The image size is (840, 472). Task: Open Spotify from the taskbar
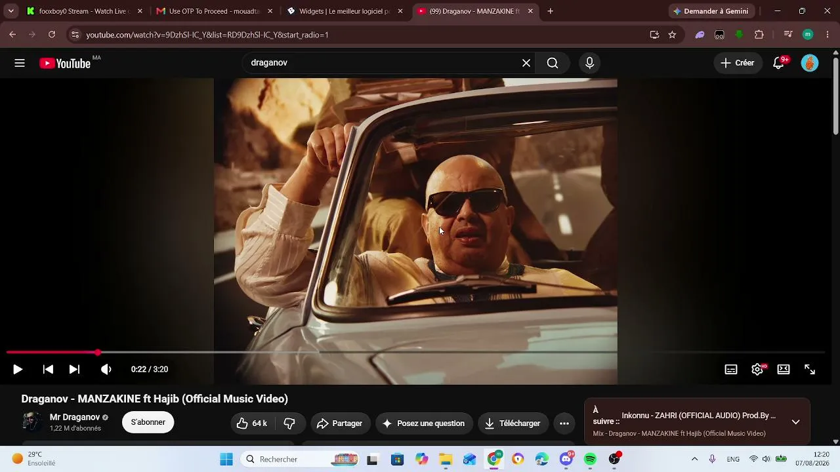590,460
